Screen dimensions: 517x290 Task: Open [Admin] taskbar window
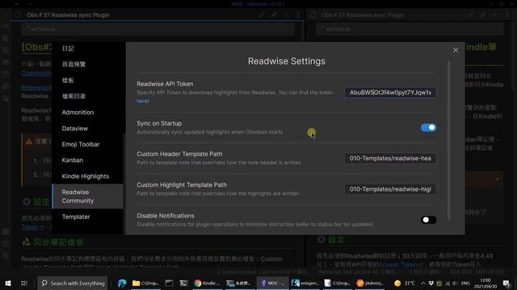370,283
